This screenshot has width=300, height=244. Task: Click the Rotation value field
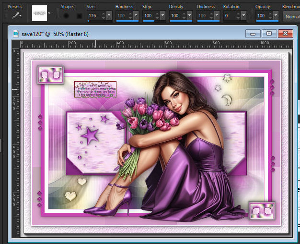[x=231, y=16]
